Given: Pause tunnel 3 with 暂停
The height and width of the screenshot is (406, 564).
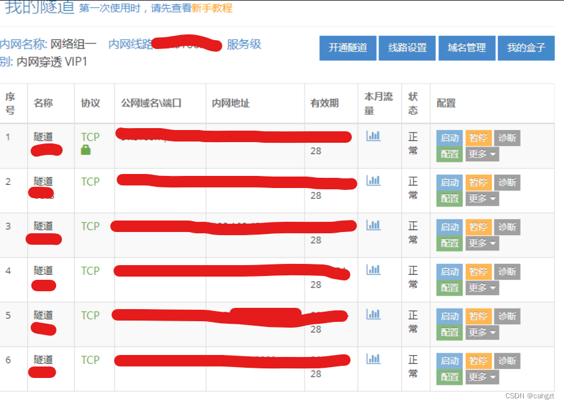Looking at the screenshot, I should coord(478,227).
